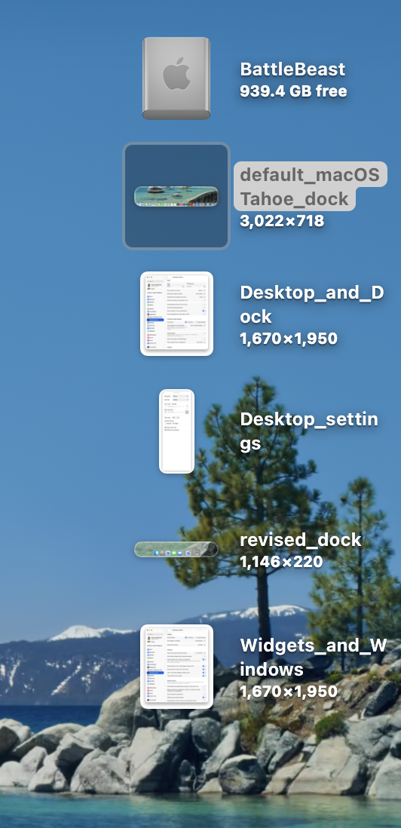Select the BattleBeast drive icon
401x828 pixels.
pyautogui.click(x=176, y=78)
